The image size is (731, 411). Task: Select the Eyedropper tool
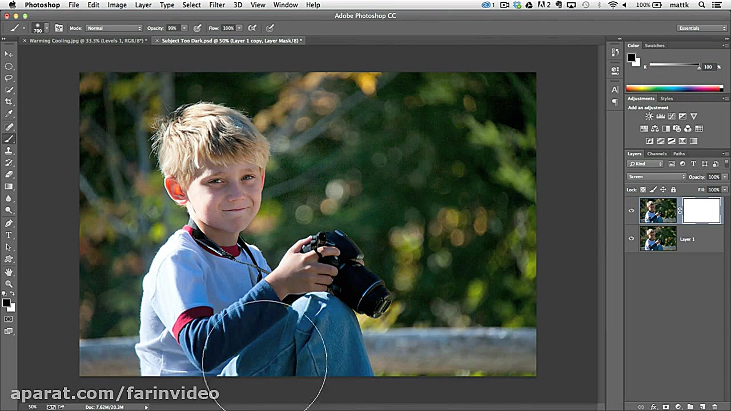click(9, 114)
